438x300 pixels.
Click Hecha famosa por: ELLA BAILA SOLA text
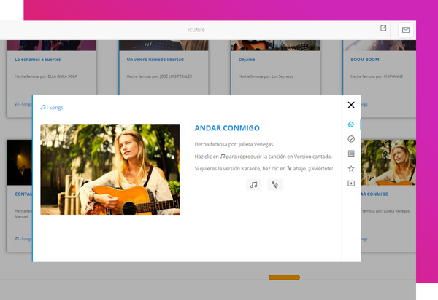[46, 76]
